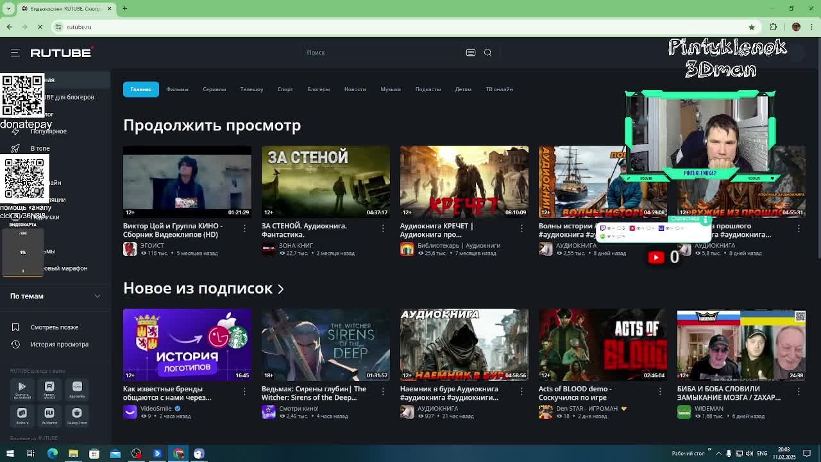Open the Android app download tile

[x=22, y=389]
